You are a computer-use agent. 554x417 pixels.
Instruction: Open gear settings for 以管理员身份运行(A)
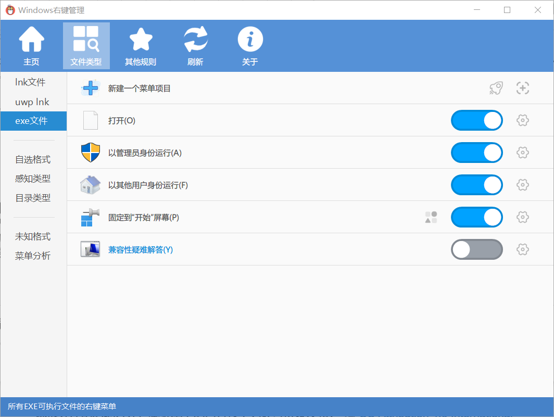[523, 153]
